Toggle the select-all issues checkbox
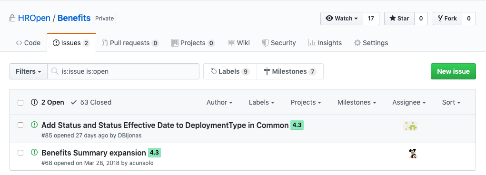Image resolution: width=486 pixels, height=175 pixels. pos(20,103)
